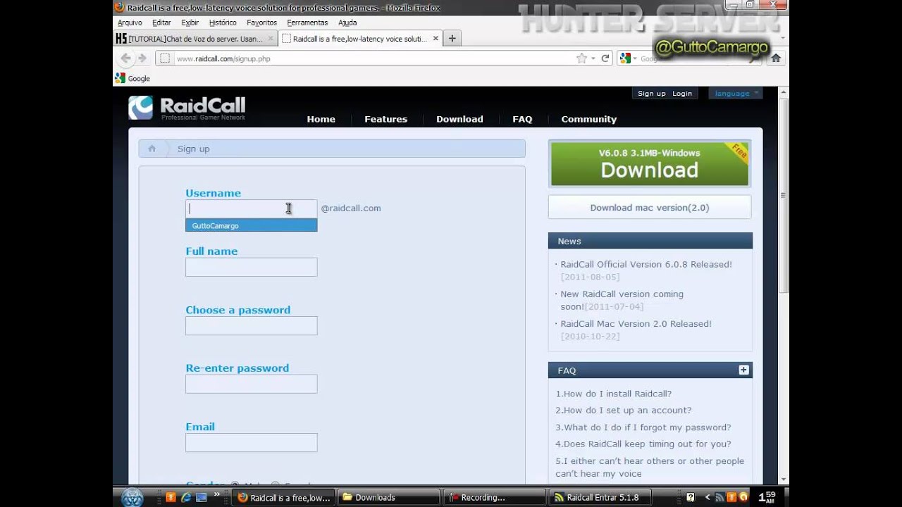Image resolution: width=902 pixels, height=507 pixels.
Task: Switch to Recording... taskbar window
Action: click(x=496, y=497)
